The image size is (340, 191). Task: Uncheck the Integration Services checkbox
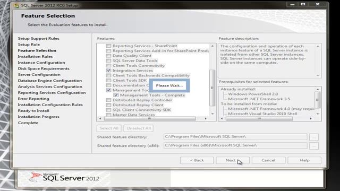(108, 71)
